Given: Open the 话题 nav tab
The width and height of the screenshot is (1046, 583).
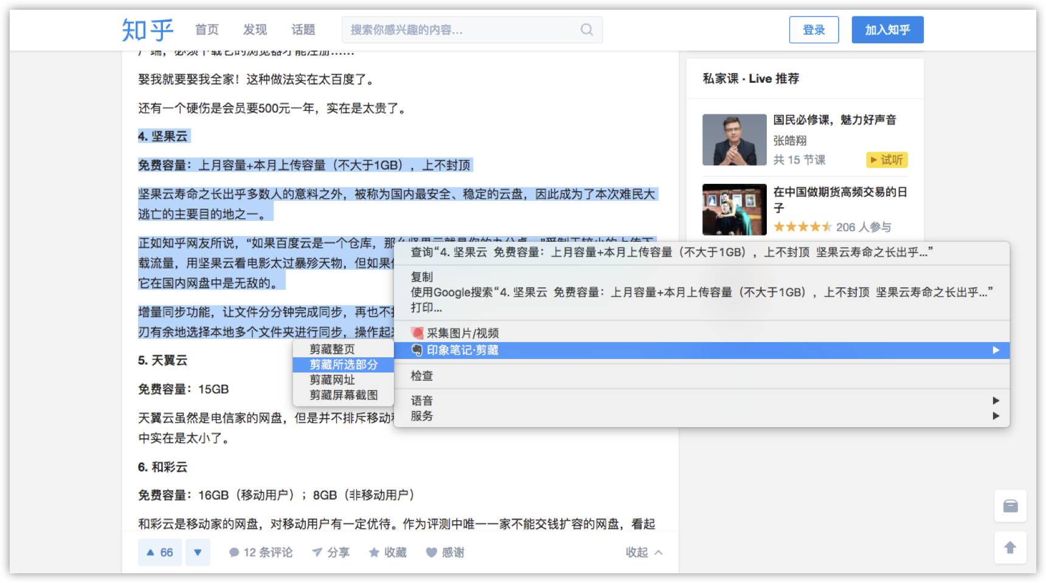Looking at the screenshot, I should tap(303, 29).
